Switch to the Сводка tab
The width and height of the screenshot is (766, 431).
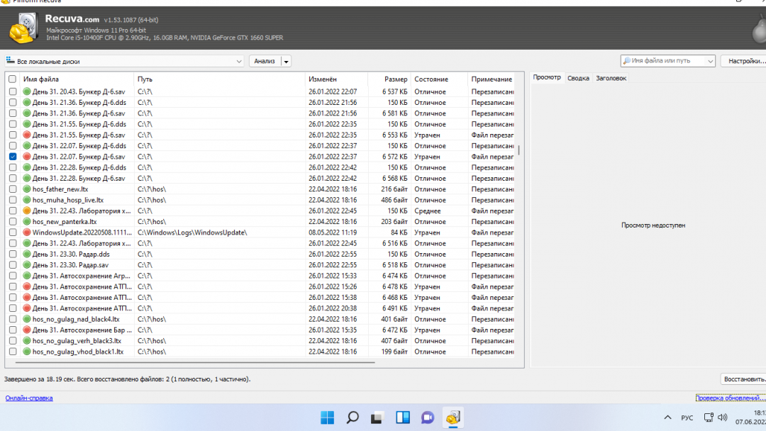point(579,78)
